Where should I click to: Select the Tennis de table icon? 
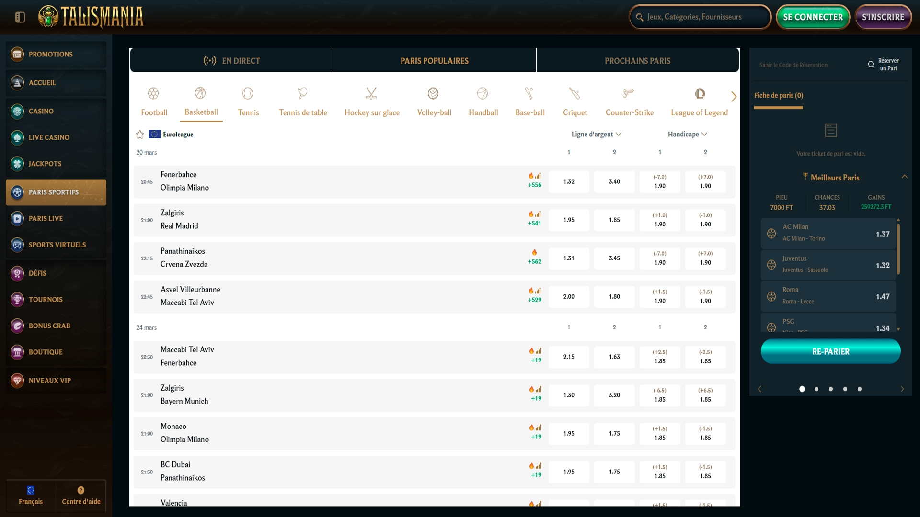(302, 93)
